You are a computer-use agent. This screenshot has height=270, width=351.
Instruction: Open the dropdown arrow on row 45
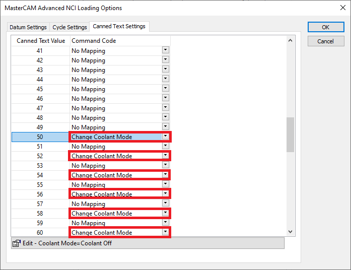tap(165, 88)
